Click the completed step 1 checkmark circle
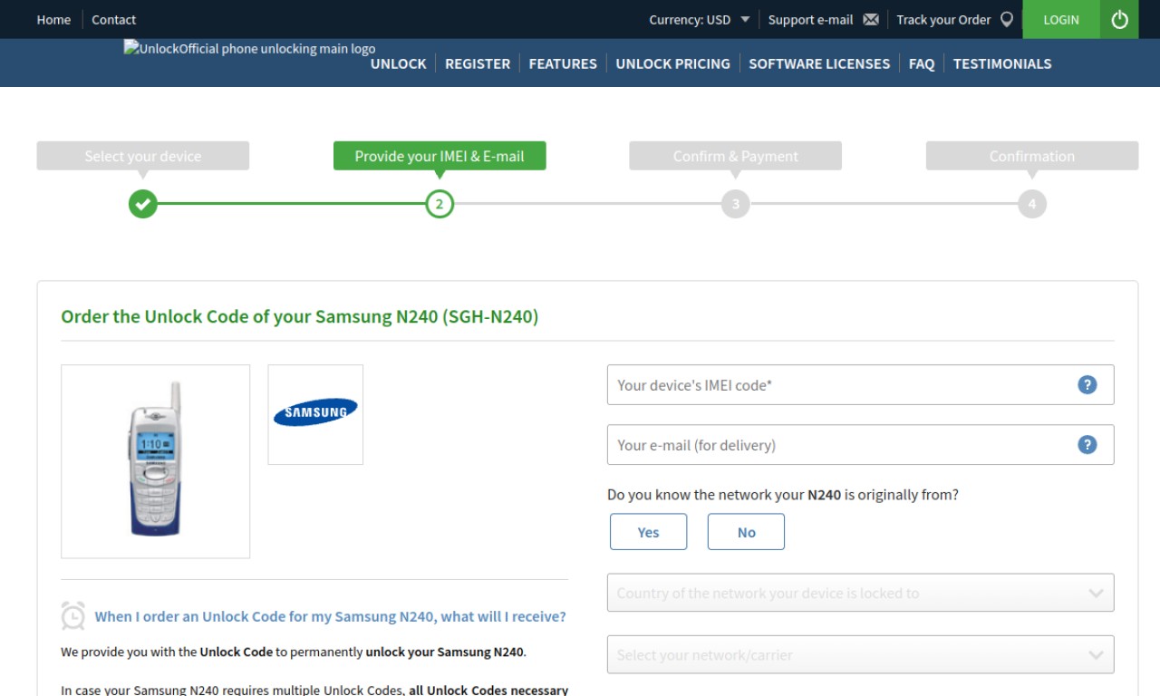This screenshot has height=696, width=1160. point(142,204)
